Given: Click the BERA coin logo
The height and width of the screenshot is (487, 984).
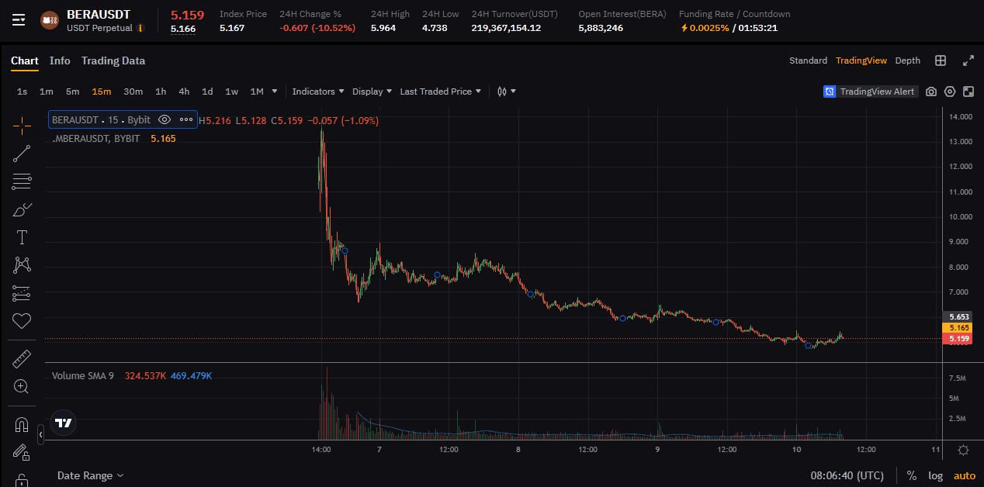Looking at the screenshot, I should [50, 21].
